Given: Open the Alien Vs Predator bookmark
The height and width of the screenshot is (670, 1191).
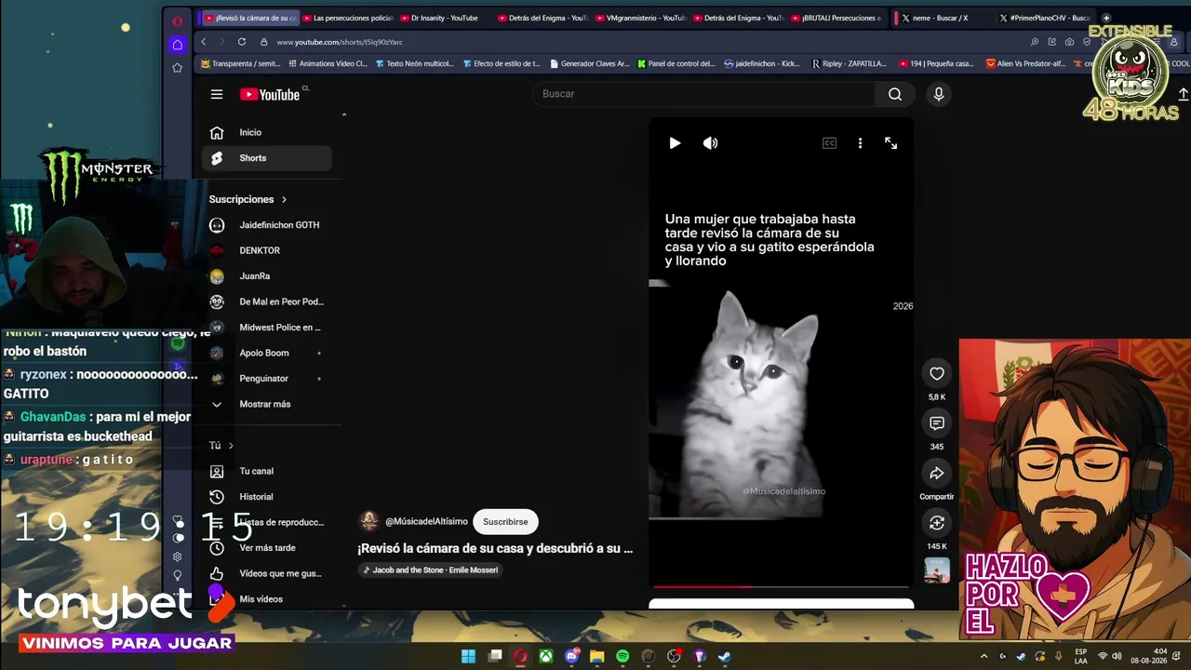Looking at the screenshot, I should [x=1026, y=64].
